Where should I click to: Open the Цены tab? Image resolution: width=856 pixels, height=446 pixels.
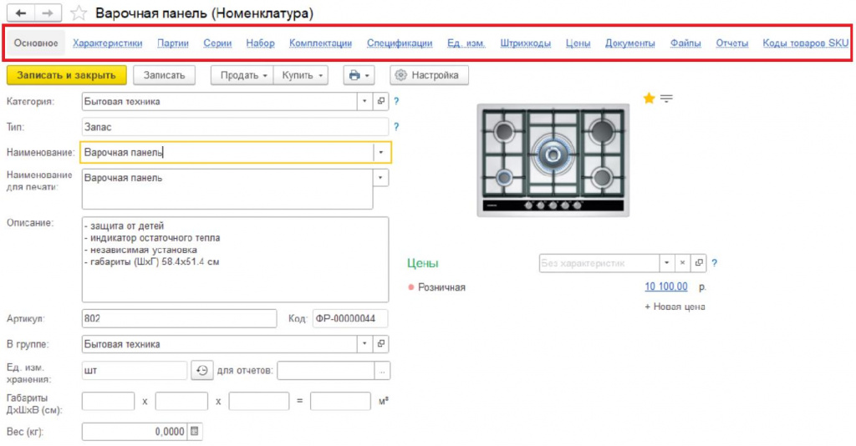(578, 43)
